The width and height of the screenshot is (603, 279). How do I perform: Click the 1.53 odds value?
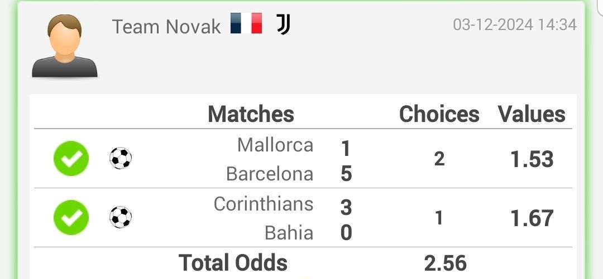coord(532,159)
